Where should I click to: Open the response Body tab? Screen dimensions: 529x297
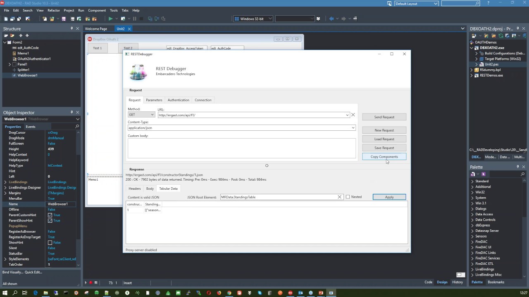[x=150, y=189]
